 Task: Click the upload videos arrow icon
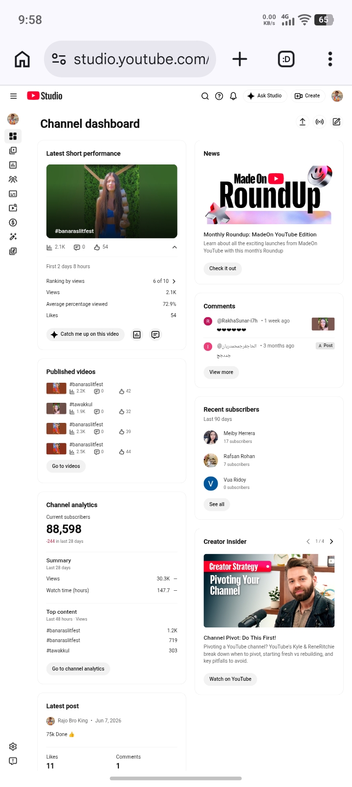point(303,122)
